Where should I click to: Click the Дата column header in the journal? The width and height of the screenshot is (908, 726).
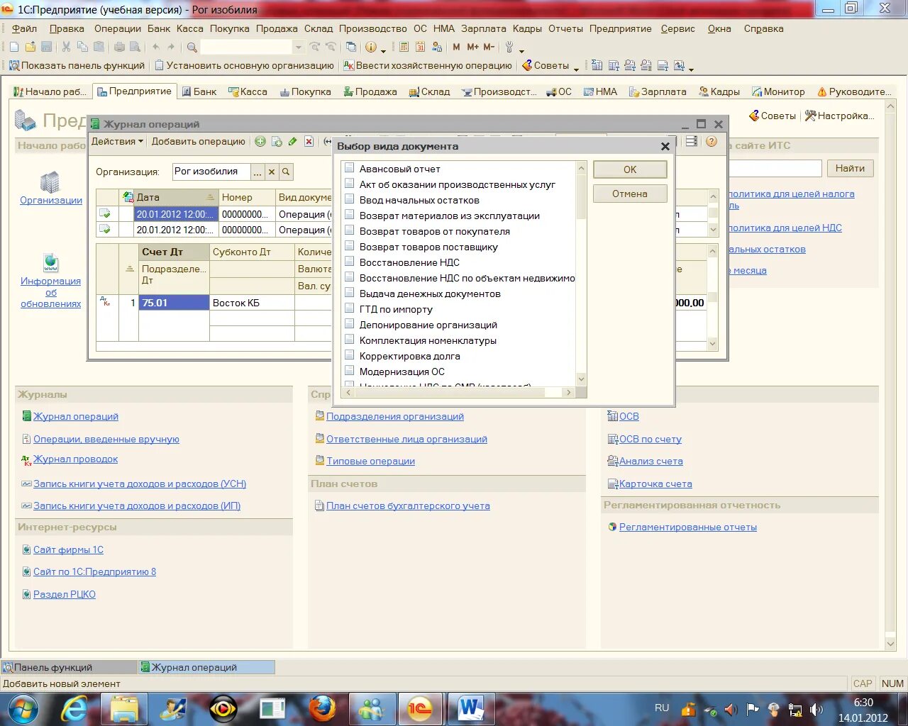pos(176,197)
